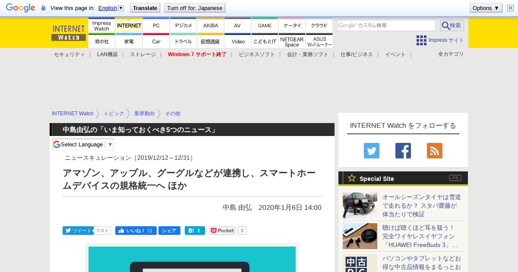Screen dimensions: 518x272
Task: Click the 業界動向 breadcrumb link
Action: click(x=144, y=114)
